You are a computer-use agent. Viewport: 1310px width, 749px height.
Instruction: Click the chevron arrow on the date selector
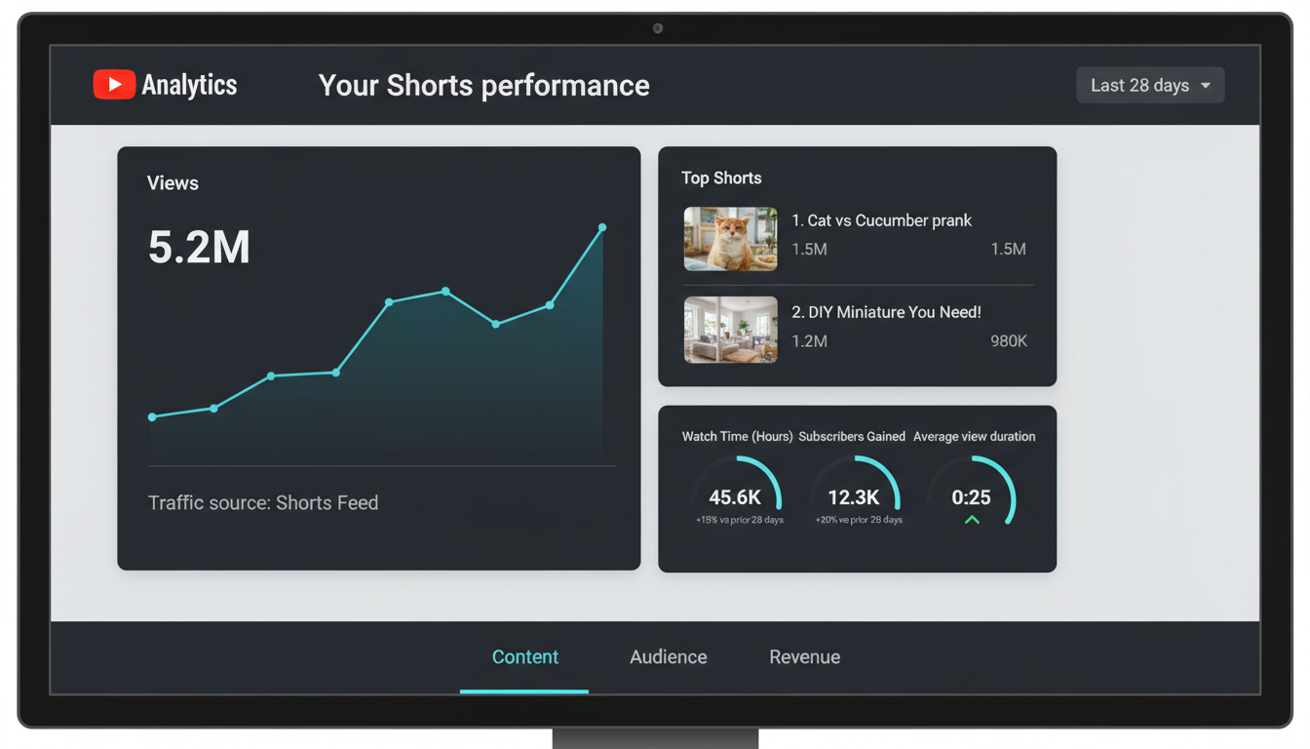(x=1205, y=85)
